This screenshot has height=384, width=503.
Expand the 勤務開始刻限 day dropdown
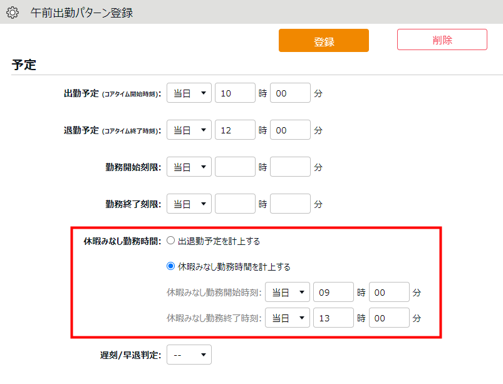coord(189,167)
